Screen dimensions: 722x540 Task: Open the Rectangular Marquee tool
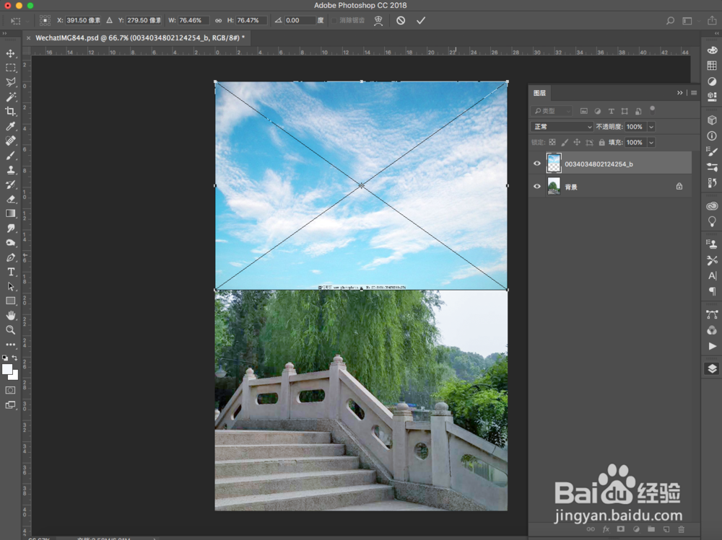click(x=10, y=68)
